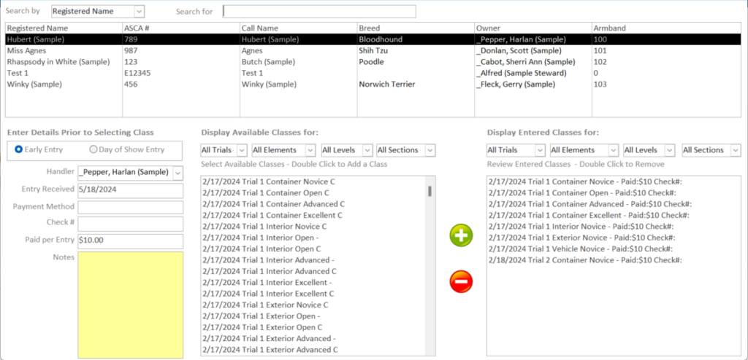Image resolution: width=748 pixels, height=360 pixels.
Task: Open All Sections dropdown for available classes
Action: pos(430,150)
